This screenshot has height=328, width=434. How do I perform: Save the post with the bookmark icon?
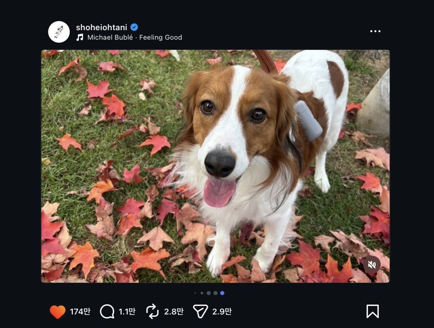[x=372, y=311]
